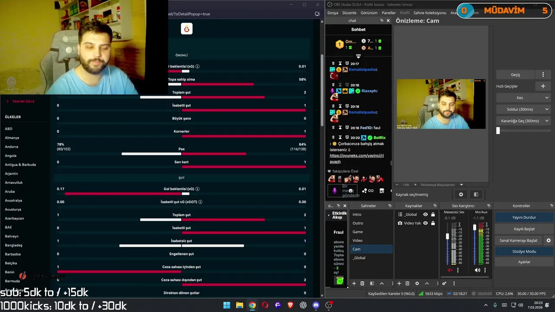Unmute Masaüstü Ses audio channel
Screen dimensions: 555x312
pos(450,270)
